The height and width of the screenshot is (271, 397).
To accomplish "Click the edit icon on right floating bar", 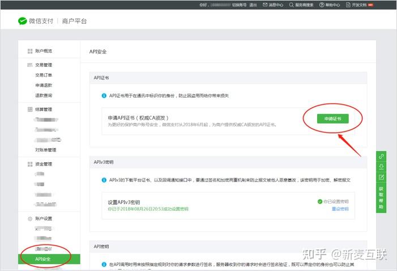I will 381,177.
